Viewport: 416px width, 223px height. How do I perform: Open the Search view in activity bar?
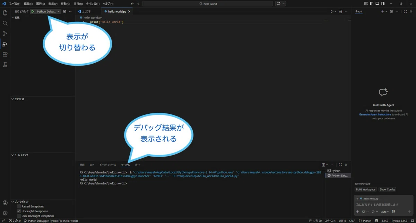point(5,23)
